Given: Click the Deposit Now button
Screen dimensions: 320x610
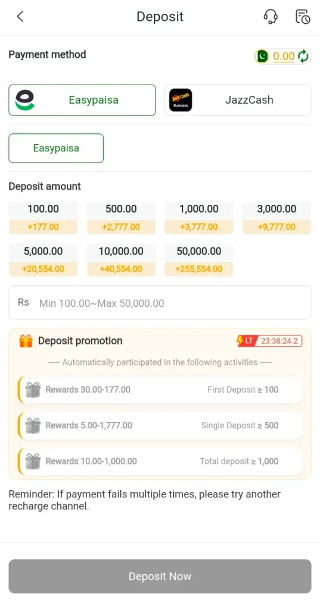Looking at the screenshot, I should point(160,576).
